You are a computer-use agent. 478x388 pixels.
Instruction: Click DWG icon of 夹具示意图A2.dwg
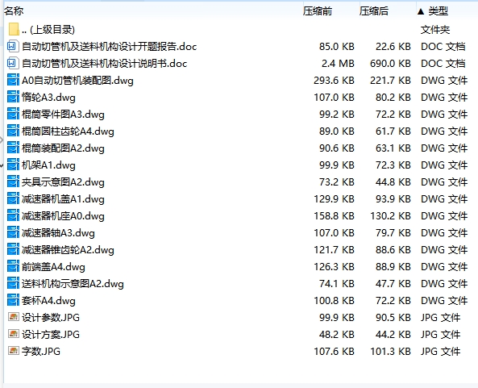tap(13, 181)
